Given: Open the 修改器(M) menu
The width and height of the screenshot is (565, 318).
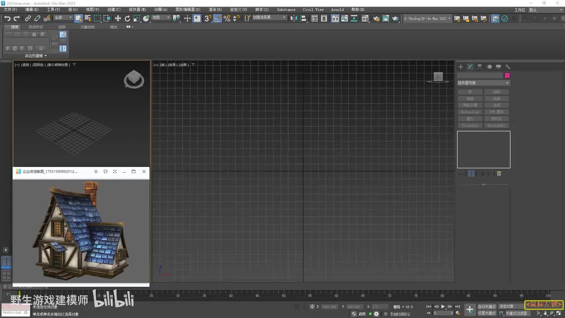Looking at the screenshot, I should pos(137,9).
